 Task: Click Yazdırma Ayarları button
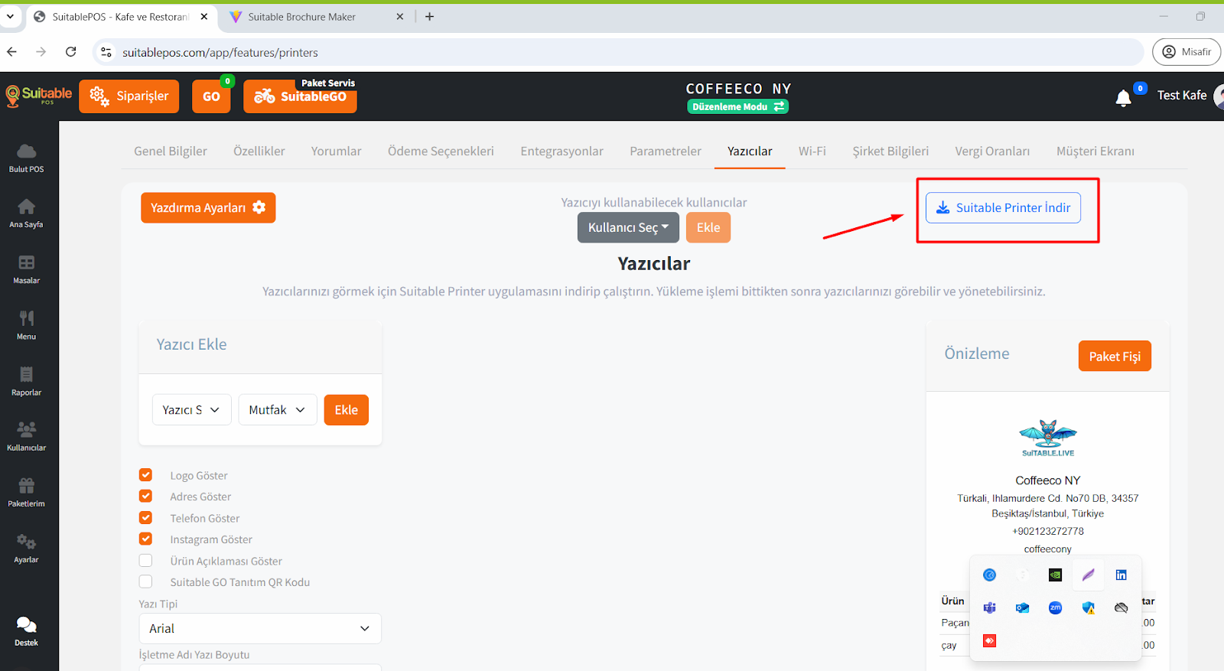click(208, 207)
